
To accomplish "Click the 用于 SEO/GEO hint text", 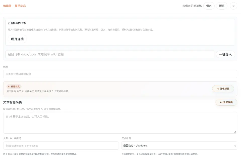I will coord(41,154).
